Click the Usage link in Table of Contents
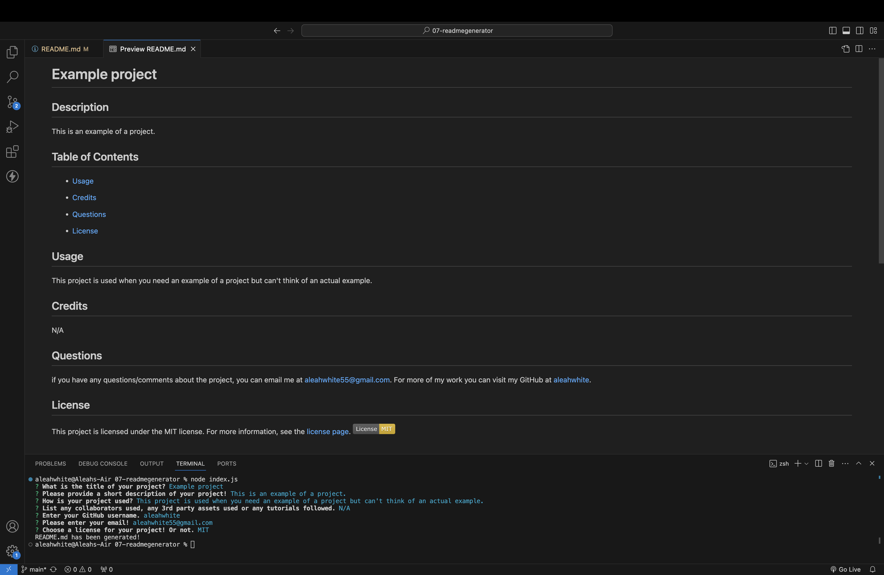Screen dimensions: 884x575 tap(83, 181)
